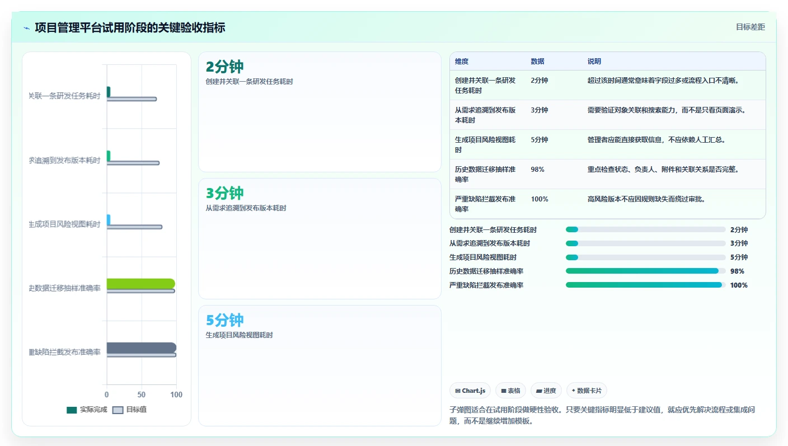Click the 目标差距 label in the header

tap(750, 27)
